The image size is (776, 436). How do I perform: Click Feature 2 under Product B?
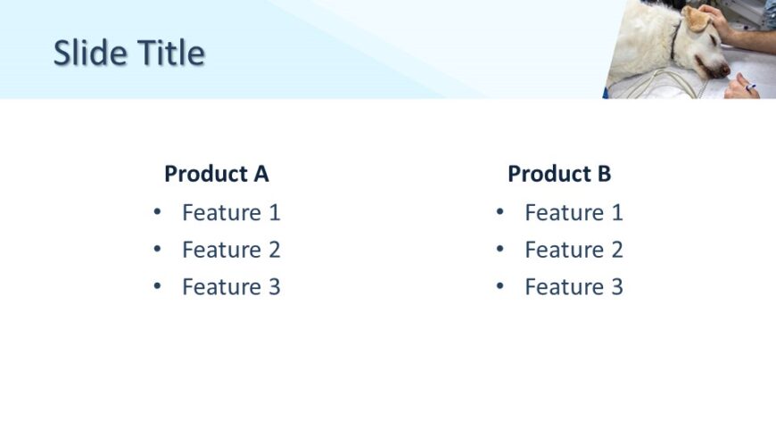click(x=574, y=250)
